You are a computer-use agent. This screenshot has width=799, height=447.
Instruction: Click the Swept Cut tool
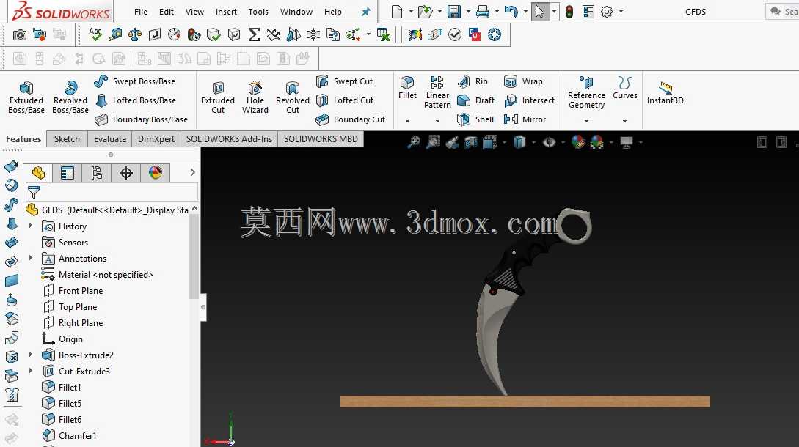point(344,81)
